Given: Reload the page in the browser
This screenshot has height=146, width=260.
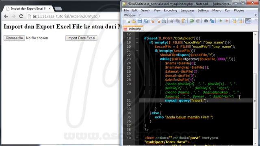Looking at the screenshot, I should (x=21, y=16).
